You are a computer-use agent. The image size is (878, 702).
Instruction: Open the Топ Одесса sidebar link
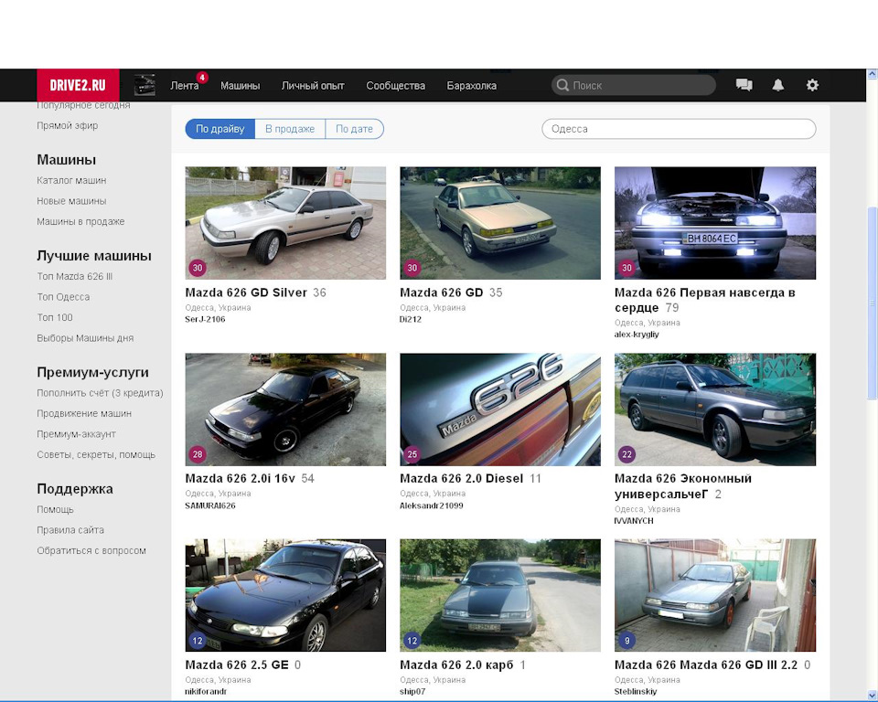(x=63, y=297)
